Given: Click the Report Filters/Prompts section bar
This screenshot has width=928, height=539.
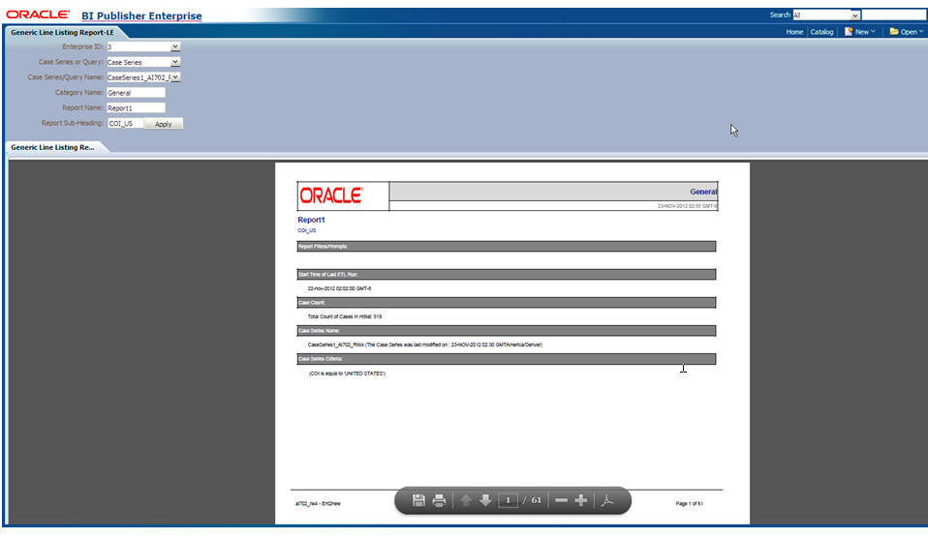Looking at the screenshot, I should click(507, 247).
